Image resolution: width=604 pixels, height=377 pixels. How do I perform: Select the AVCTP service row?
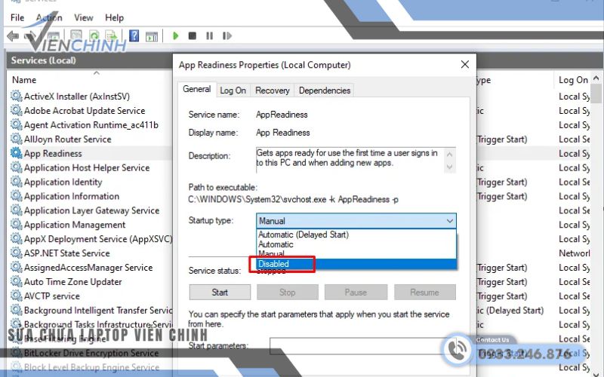pyautogui.click(x=52, y=296)
